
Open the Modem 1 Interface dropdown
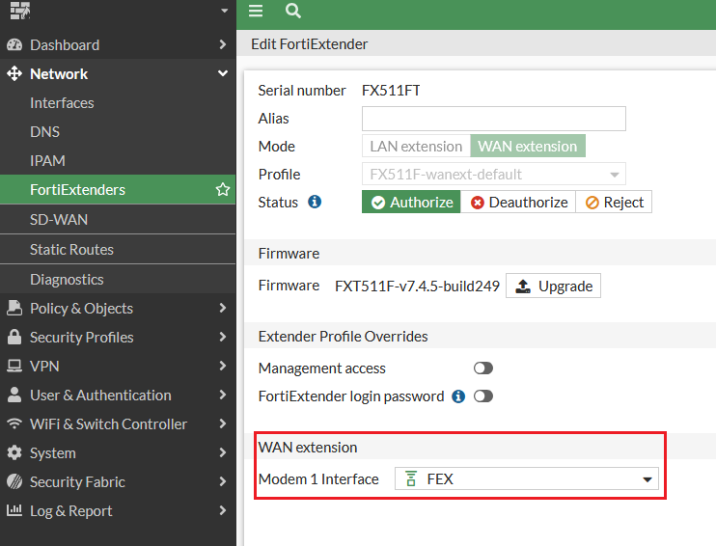click(526, 479)
